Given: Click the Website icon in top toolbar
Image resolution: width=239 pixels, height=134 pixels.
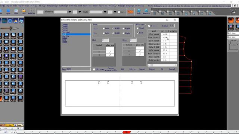Looking at the screenshot, I should (31, 11).
